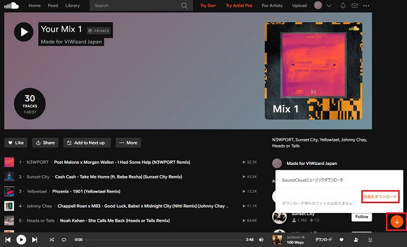The width and height of the screenshot is (407, 247).
Task: Click the Made for ViWizard Japan title tag
Action: pos(71,42)
